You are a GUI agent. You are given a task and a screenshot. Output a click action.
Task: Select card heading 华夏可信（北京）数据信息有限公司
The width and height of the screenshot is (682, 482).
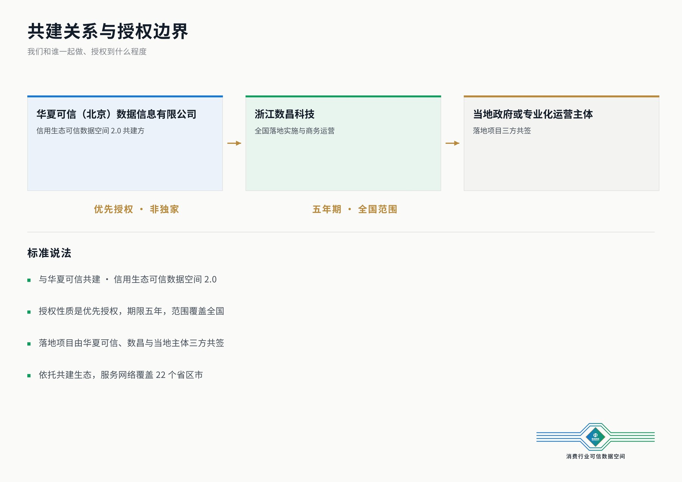(x=116, y=114)
